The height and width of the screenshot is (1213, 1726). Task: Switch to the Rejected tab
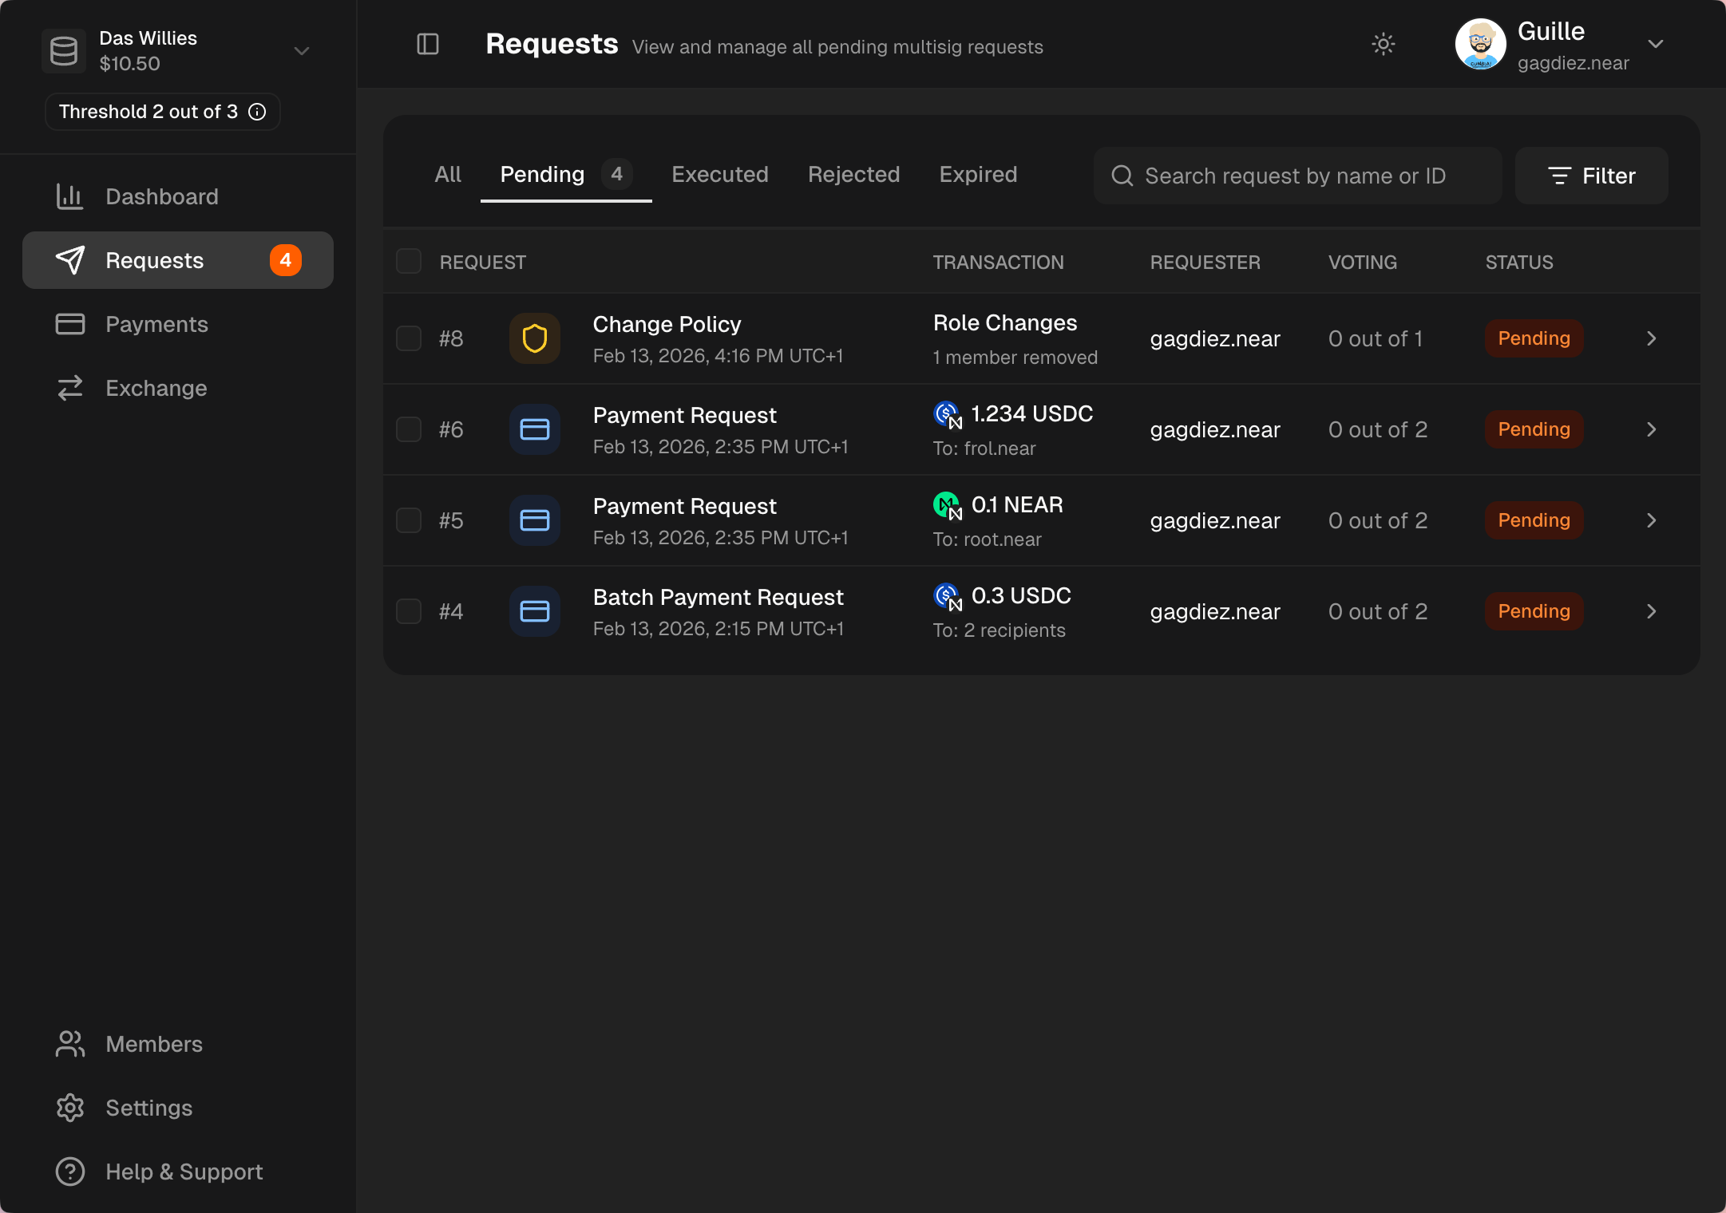tap(853, 174)
